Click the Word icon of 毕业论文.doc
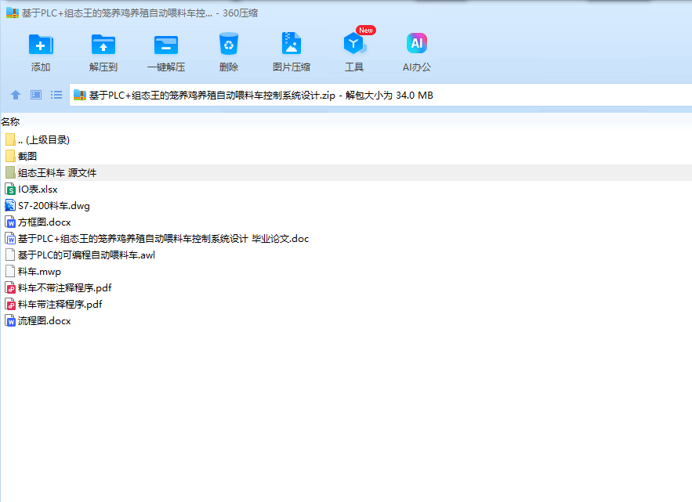Screen dimensions: 692x502 click(x=10, y=239)
